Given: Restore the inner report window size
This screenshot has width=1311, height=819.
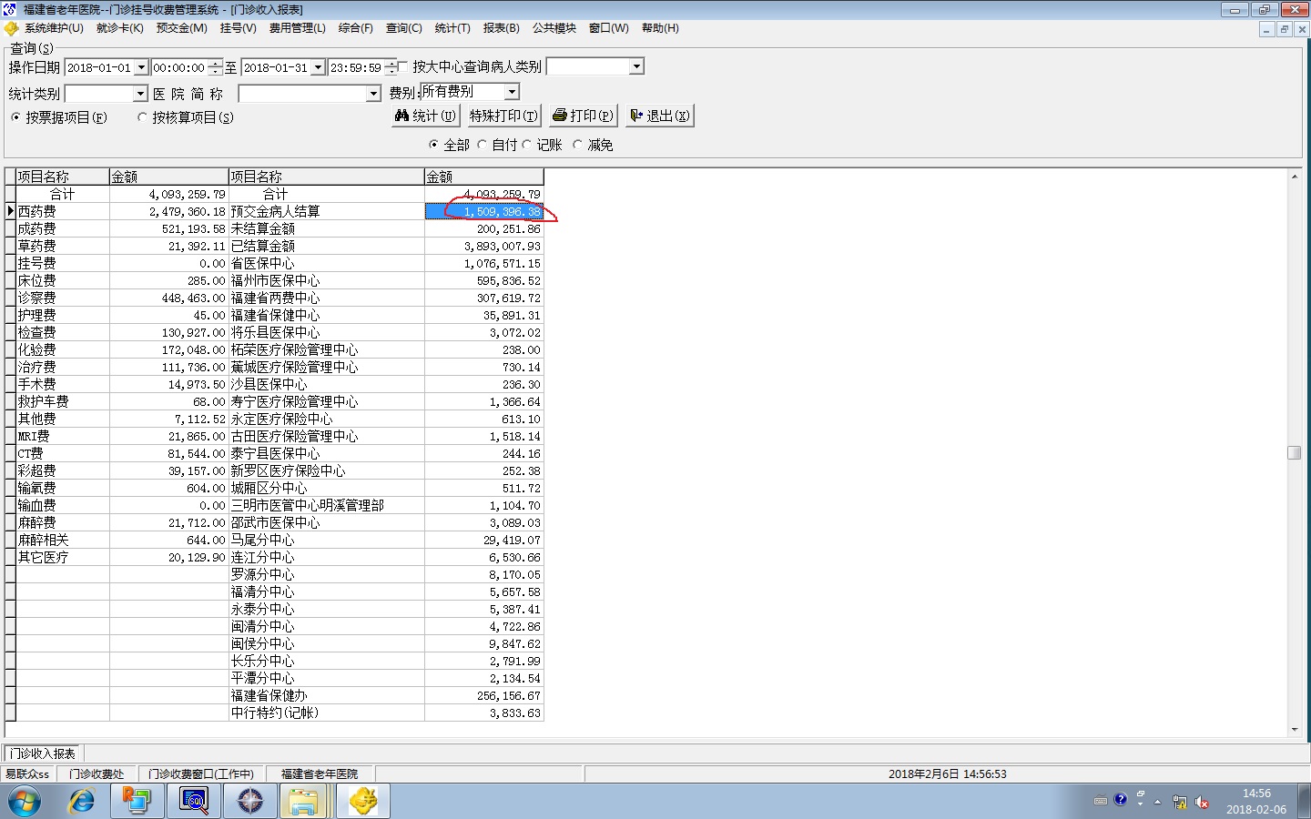Looking at the screenshot, I should pos(1284,29).
